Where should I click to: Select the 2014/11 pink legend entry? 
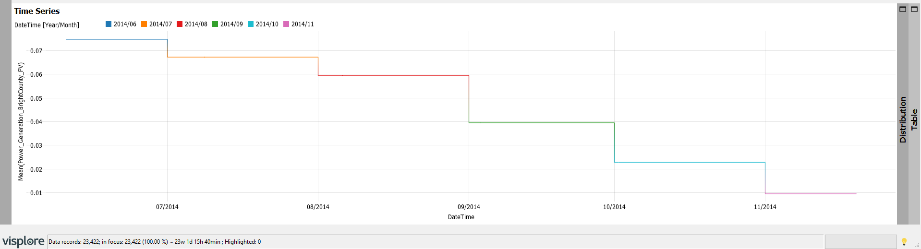point(299,24)
